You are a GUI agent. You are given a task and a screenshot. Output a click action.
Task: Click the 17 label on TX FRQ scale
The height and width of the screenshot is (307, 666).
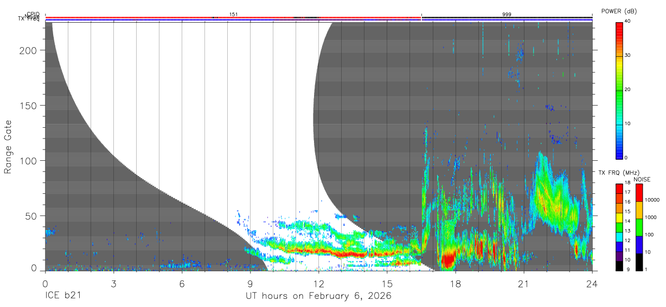(x=627, y=193)
